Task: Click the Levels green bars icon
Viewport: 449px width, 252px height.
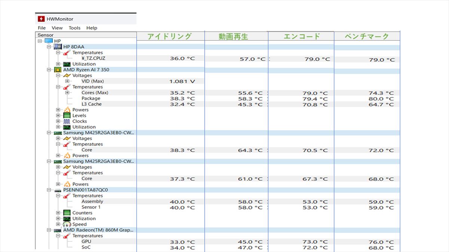Action: 67,116
